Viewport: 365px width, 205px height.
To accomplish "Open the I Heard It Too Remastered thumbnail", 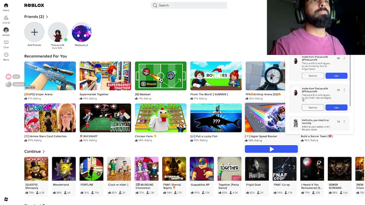I will pos(312,169).
